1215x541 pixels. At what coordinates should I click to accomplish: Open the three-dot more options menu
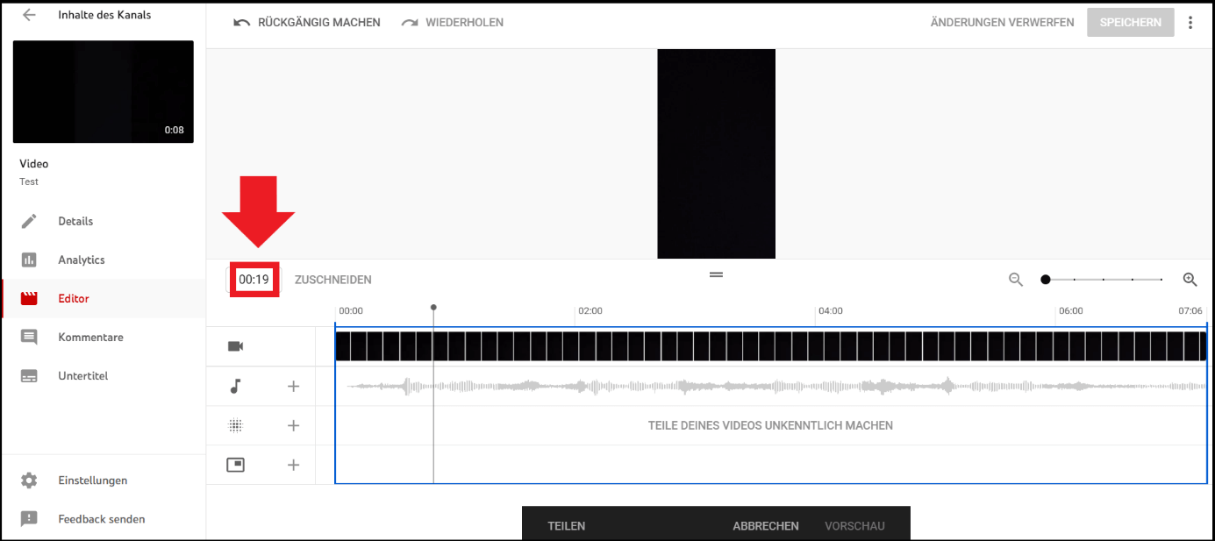coord(1190,23)
